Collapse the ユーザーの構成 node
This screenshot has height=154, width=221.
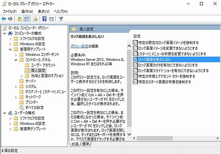tap(5, 113)
